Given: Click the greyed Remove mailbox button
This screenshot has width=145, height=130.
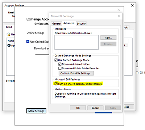Looking at the screenshot, I should (x=108, y=44).
